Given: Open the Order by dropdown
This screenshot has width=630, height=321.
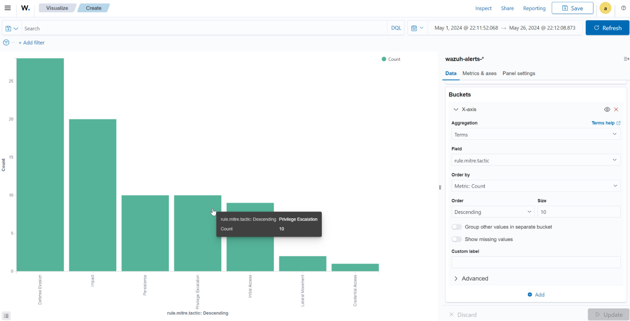Looking at the screenshot, I should coord(535,186).
